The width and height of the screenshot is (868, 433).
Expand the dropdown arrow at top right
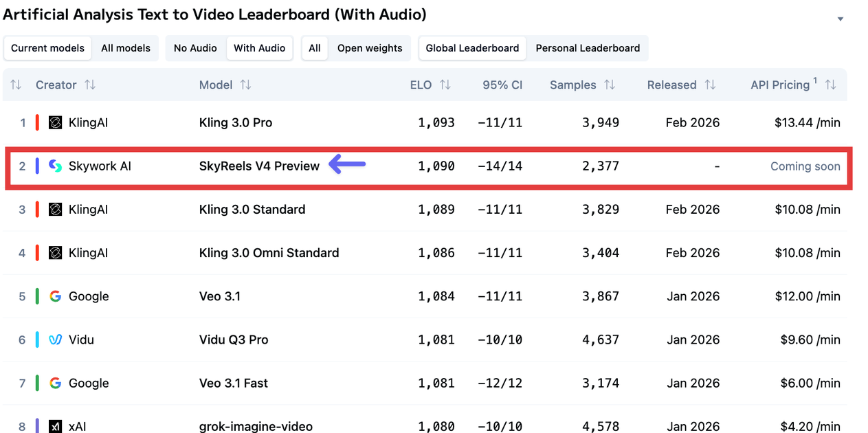pos(840,19)
